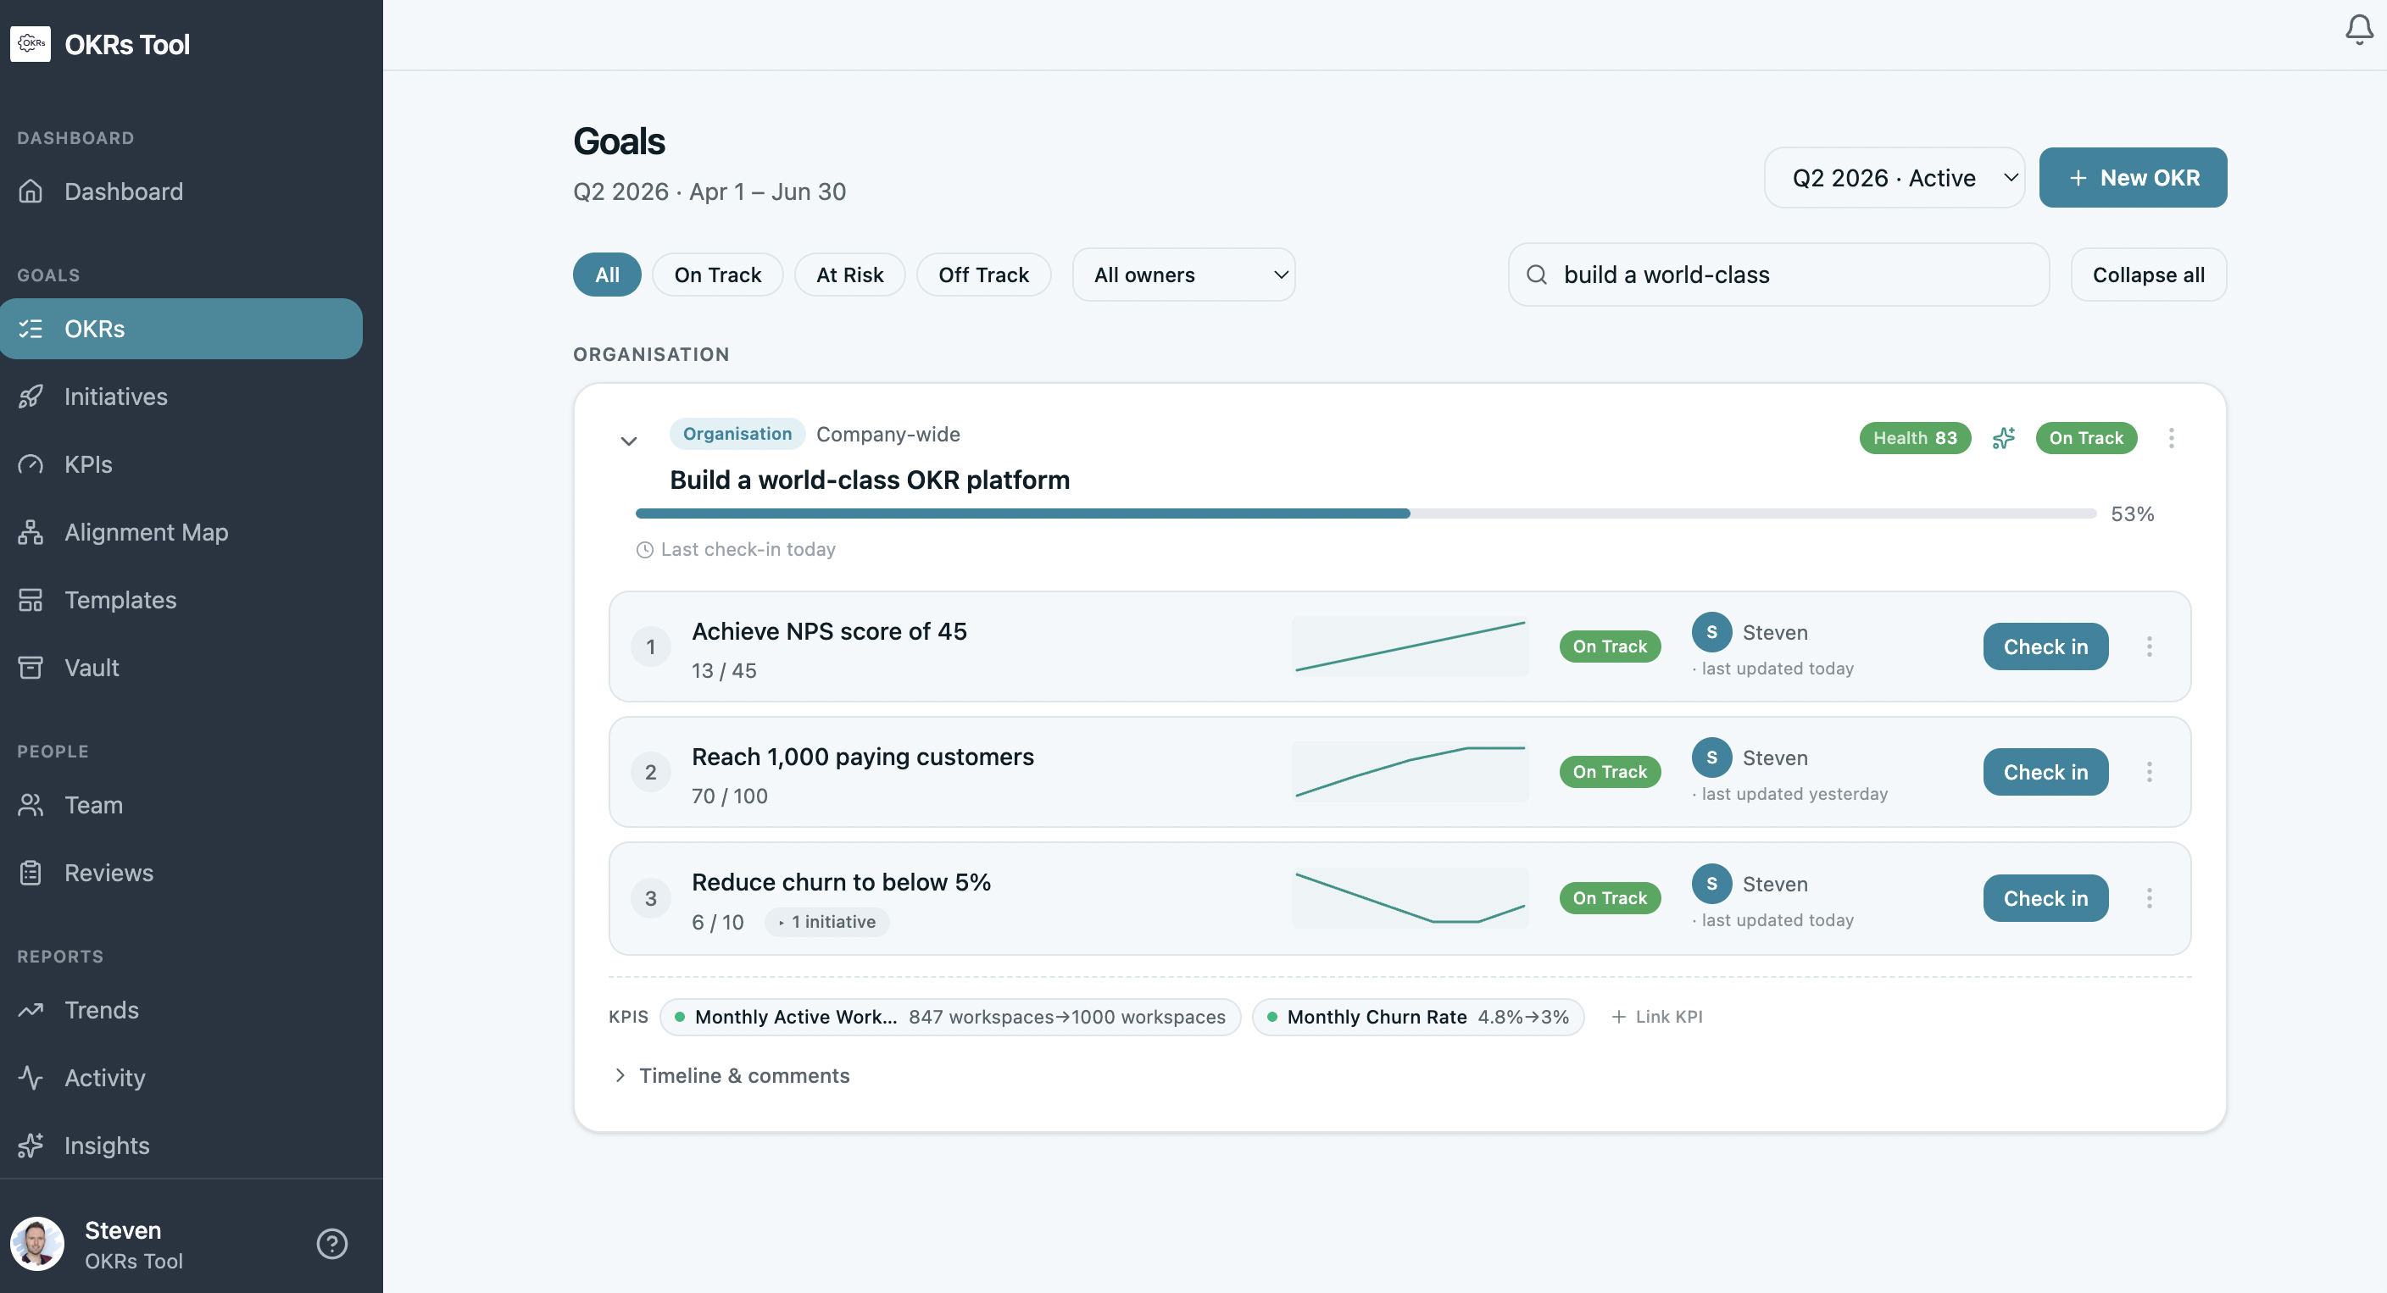Open KPIs from the sidebar
The height and width of the screenshot is (1293, 2387).
[x=87, y=464]
